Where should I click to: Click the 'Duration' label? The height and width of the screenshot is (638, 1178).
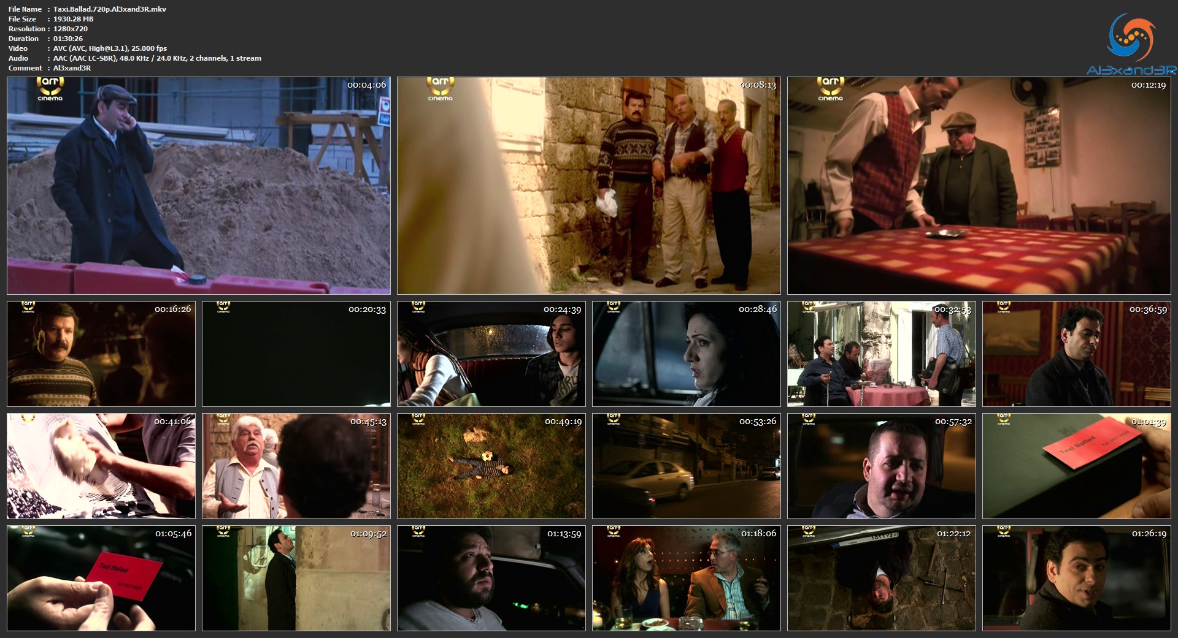click(24, 39)
